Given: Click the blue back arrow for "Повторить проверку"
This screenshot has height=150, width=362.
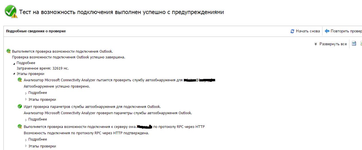Looking at the screenshot, I should click(x=327, y=31).
